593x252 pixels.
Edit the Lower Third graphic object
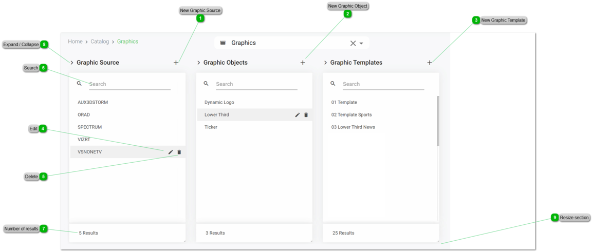pos(298,115)
